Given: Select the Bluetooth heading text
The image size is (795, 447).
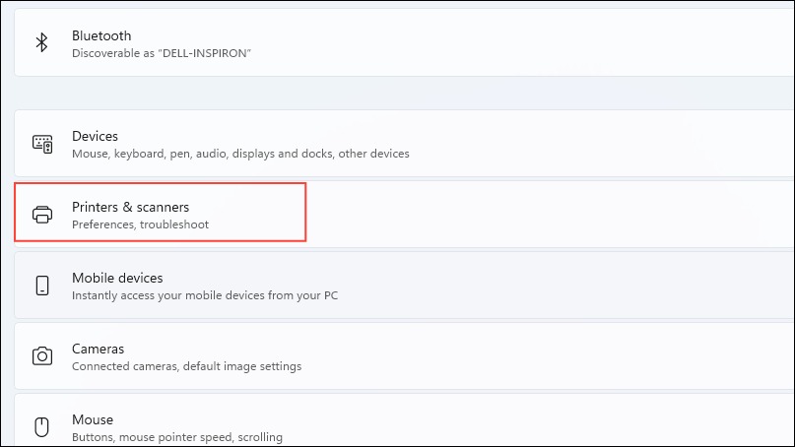Looking at the screenshot, I should point(101,35).
